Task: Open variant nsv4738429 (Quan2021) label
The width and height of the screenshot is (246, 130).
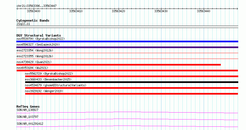Action: tap(34, 62)
